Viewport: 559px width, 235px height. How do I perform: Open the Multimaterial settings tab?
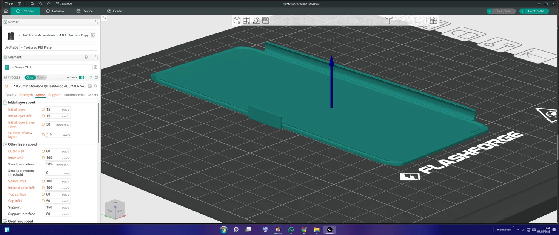(x=74, y=95)
